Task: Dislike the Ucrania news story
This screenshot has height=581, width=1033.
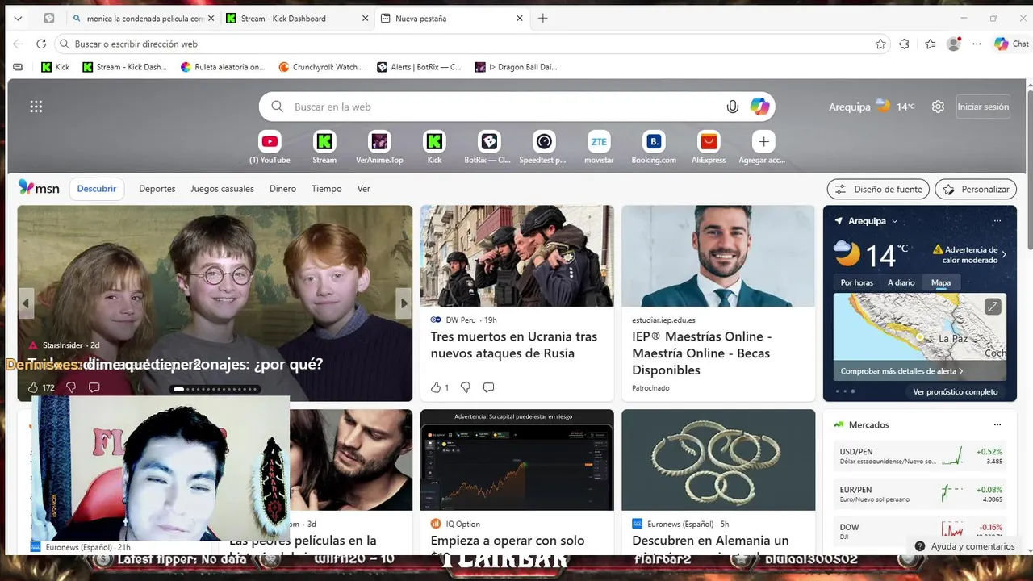Action: [x=466, y=387]
